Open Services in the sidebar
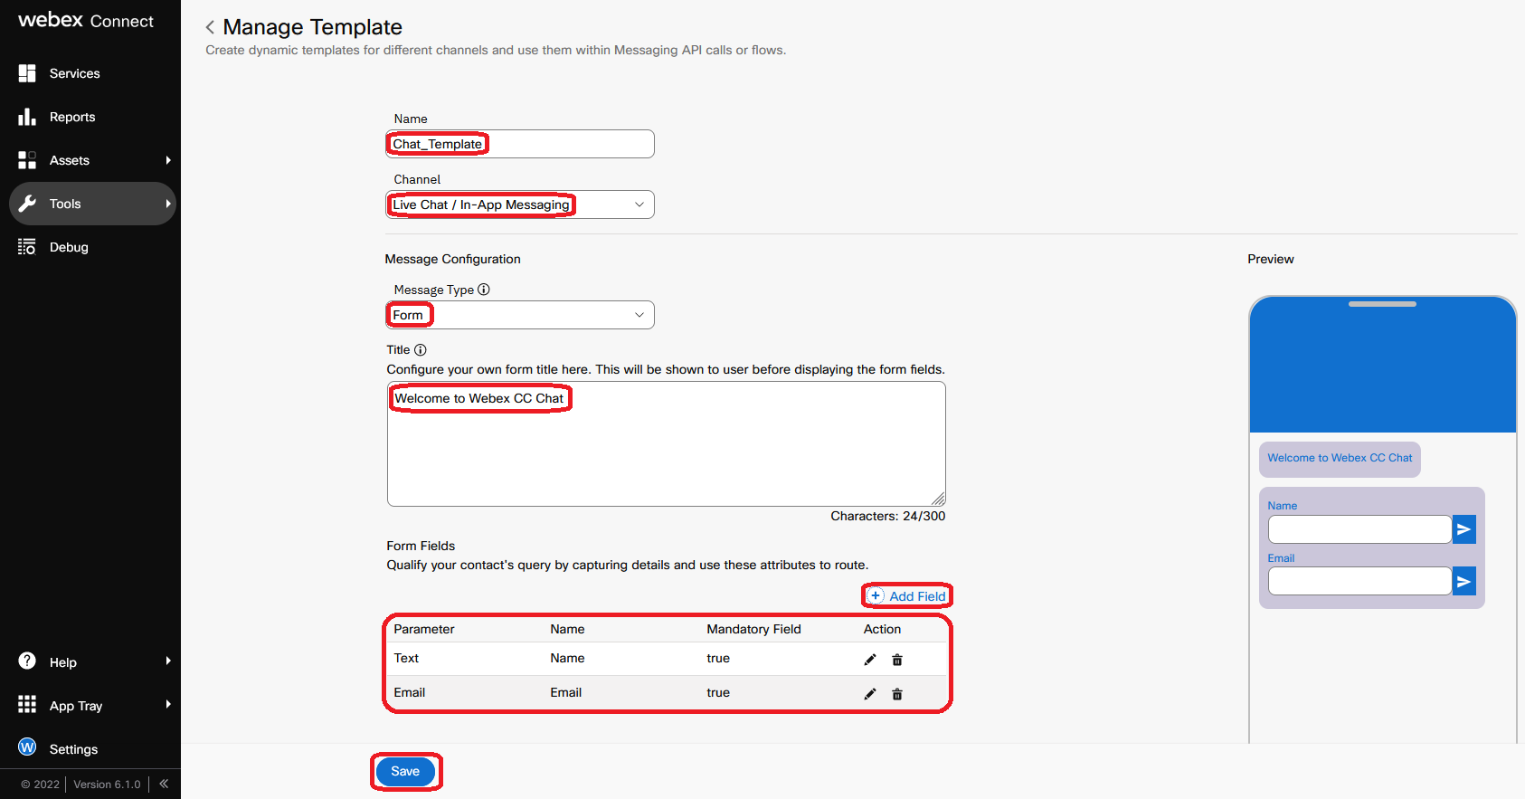Screen dimensions: 1525x799 pyautogui.click(x=75, y=73)
